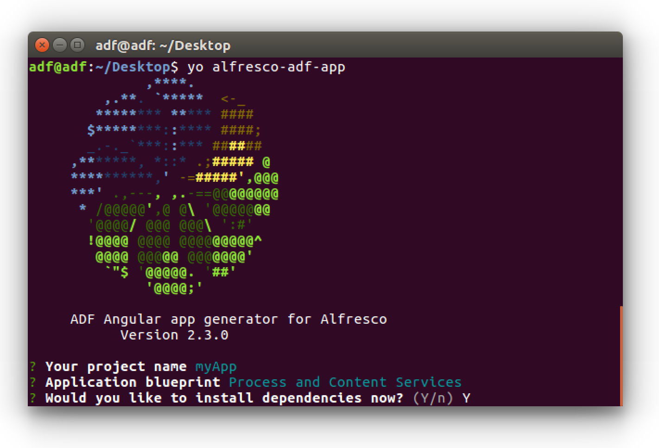Click "Would you like to install dependencies now?"
The height and width of the screenshot is (448, 659).
[x=224, y=398]
